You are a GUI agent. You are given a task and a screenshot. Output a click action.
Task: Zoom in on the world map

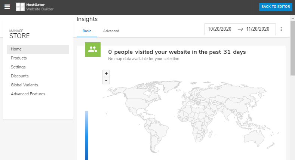click(106, 74)
